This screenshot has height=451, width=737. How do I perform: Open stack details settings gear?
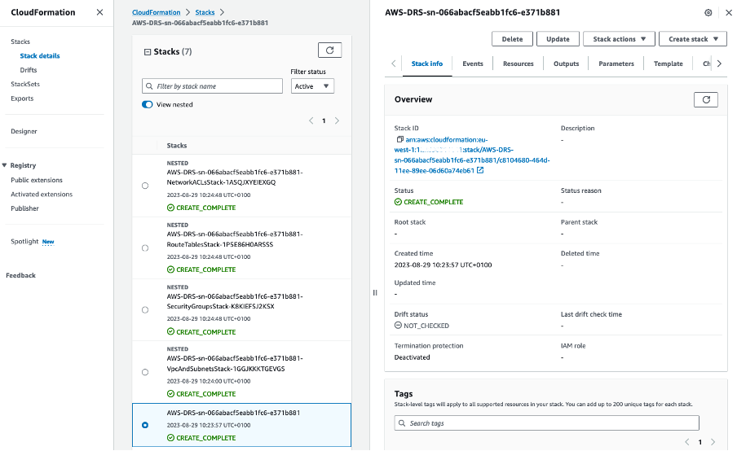(708, 13)
